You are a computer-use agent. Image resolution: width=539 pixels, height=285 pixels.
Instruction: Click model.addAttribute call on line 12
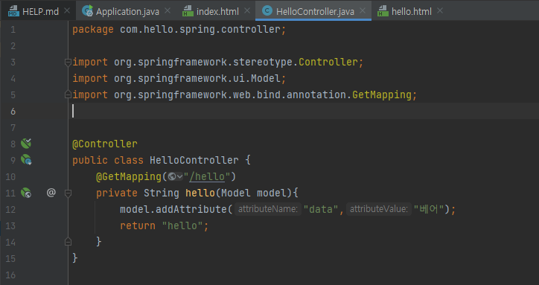pos(173,209)
